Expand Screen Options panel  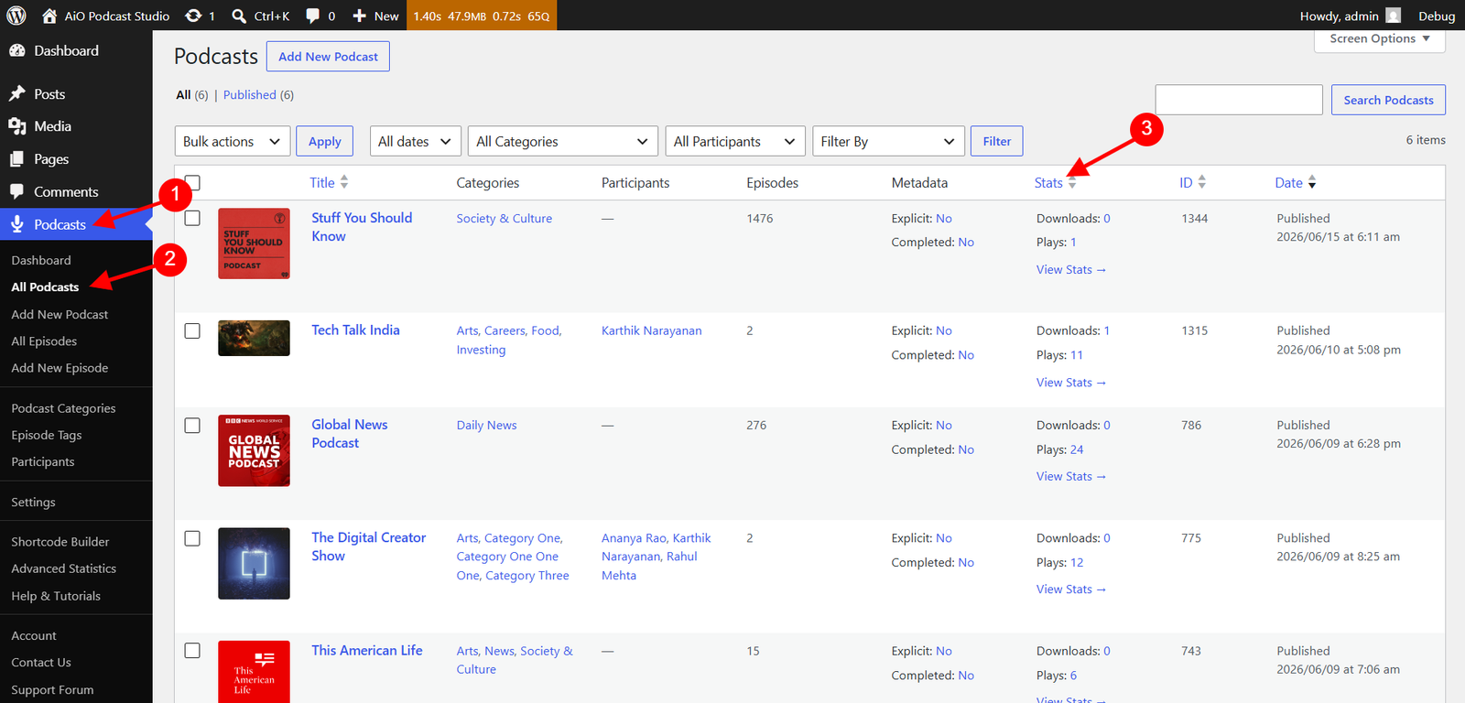click(x=1380, y=39)
